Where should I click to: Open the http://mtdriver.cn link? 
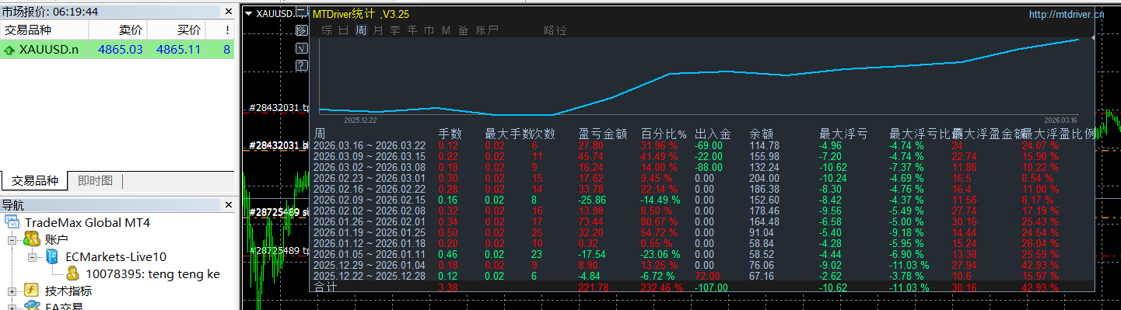pos(1066,14)
